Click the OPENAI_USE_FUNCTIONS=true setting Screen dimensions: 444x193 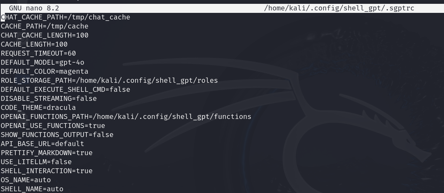pos(53,126)
